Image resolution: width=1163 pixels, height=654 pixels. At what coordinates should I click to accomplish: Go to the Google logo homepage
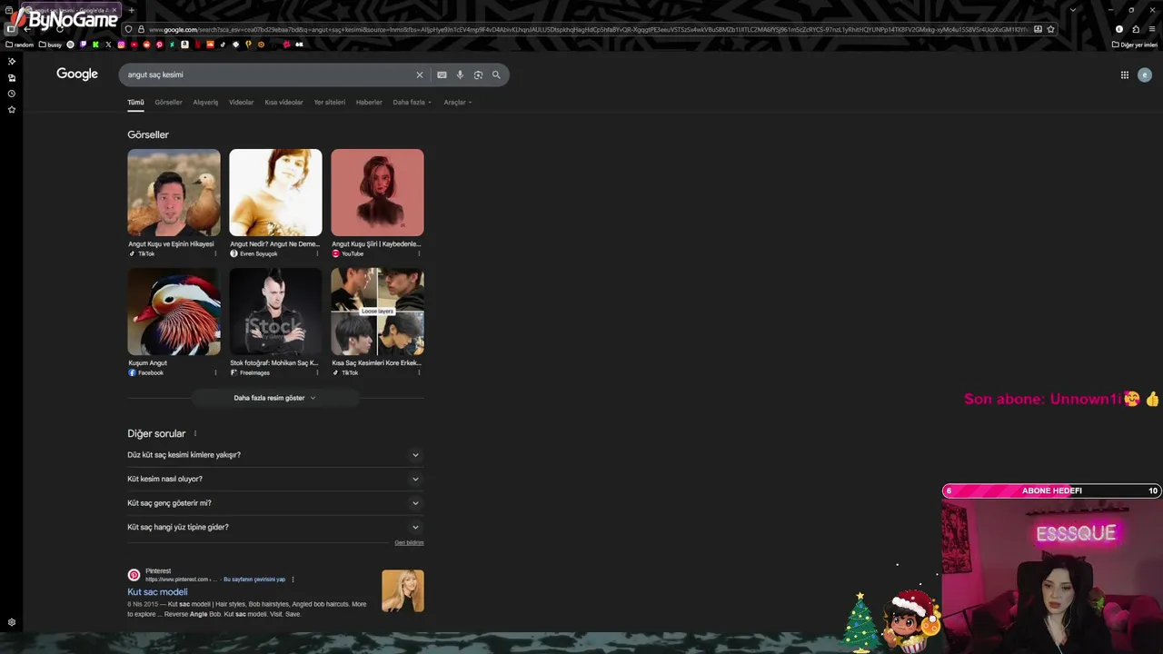77,74
